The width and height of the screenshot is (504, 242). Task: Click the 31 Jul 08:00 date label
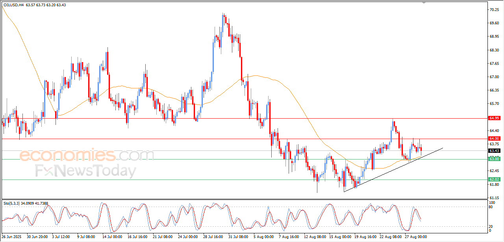point(238,237)
